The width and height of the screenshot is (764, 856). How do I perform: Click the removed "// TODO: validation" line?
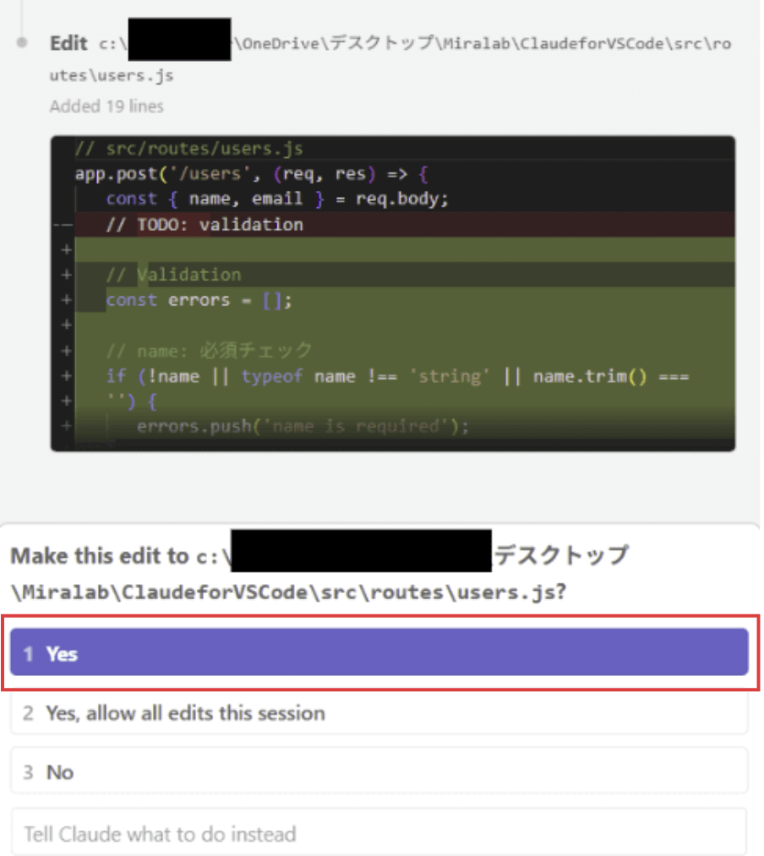(x=204, y=225)
